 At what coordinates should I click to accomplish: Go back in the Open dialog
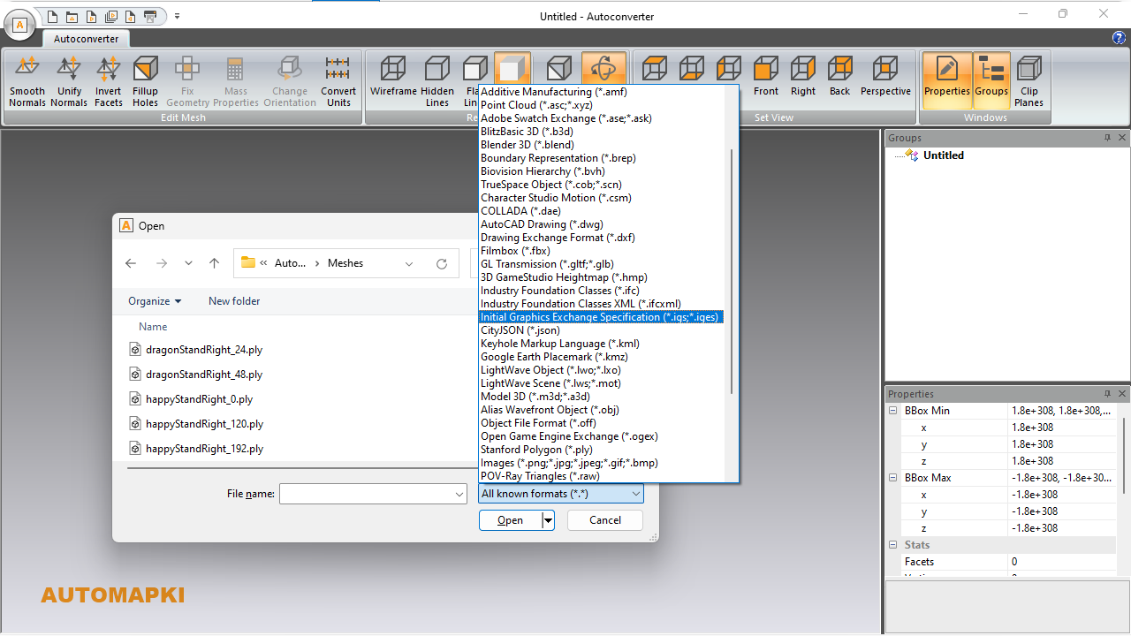coord(131,263)
